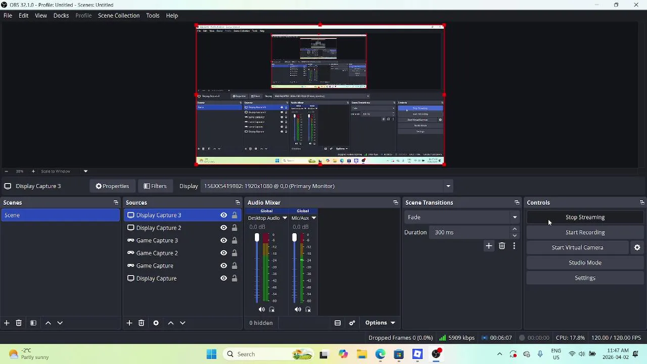Open Audio Mixer Options dropdown
Screen dimensions: 647x364
380,323
